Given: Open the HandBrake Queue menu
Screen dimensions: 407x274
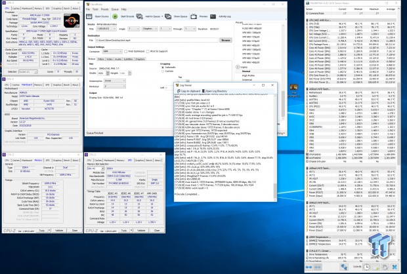Looking at the screenshot, I should point(115,9).
